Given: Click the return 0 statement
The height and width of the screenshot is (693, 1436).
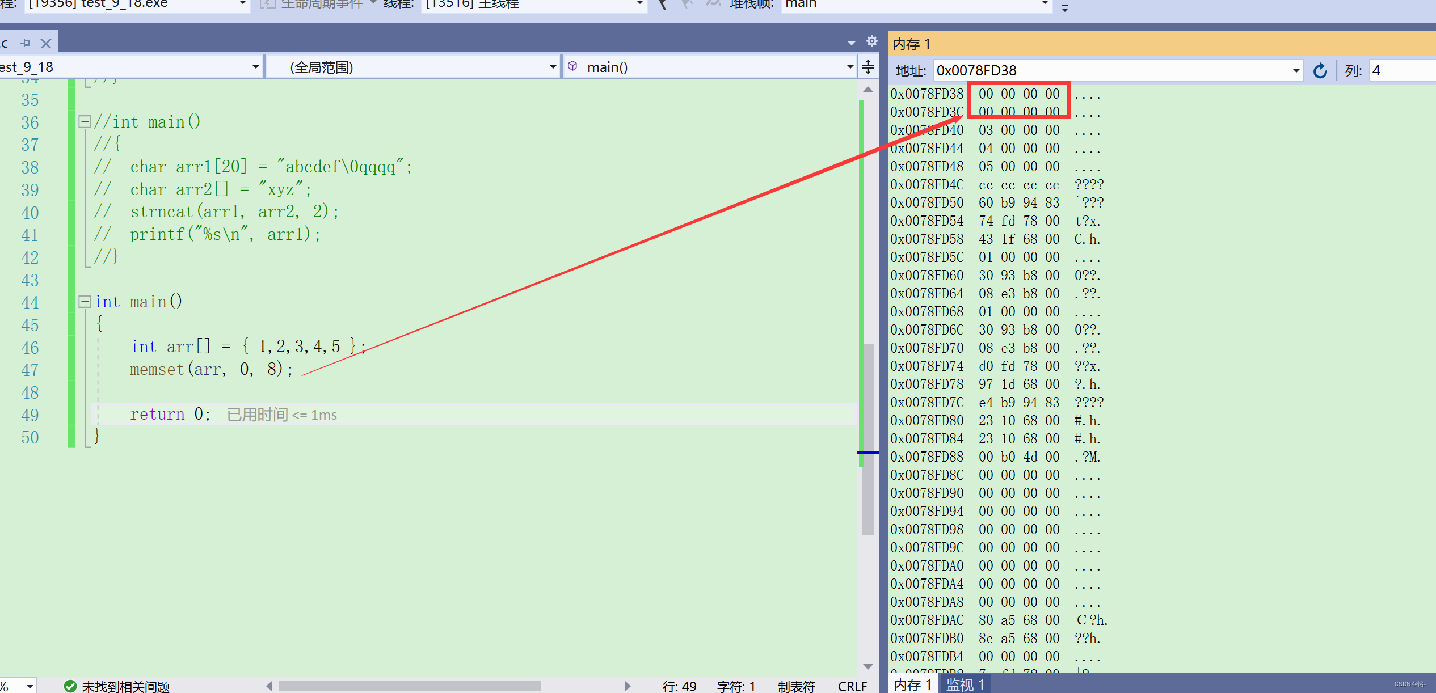Looking at the screenshot, I should [170, 414].
